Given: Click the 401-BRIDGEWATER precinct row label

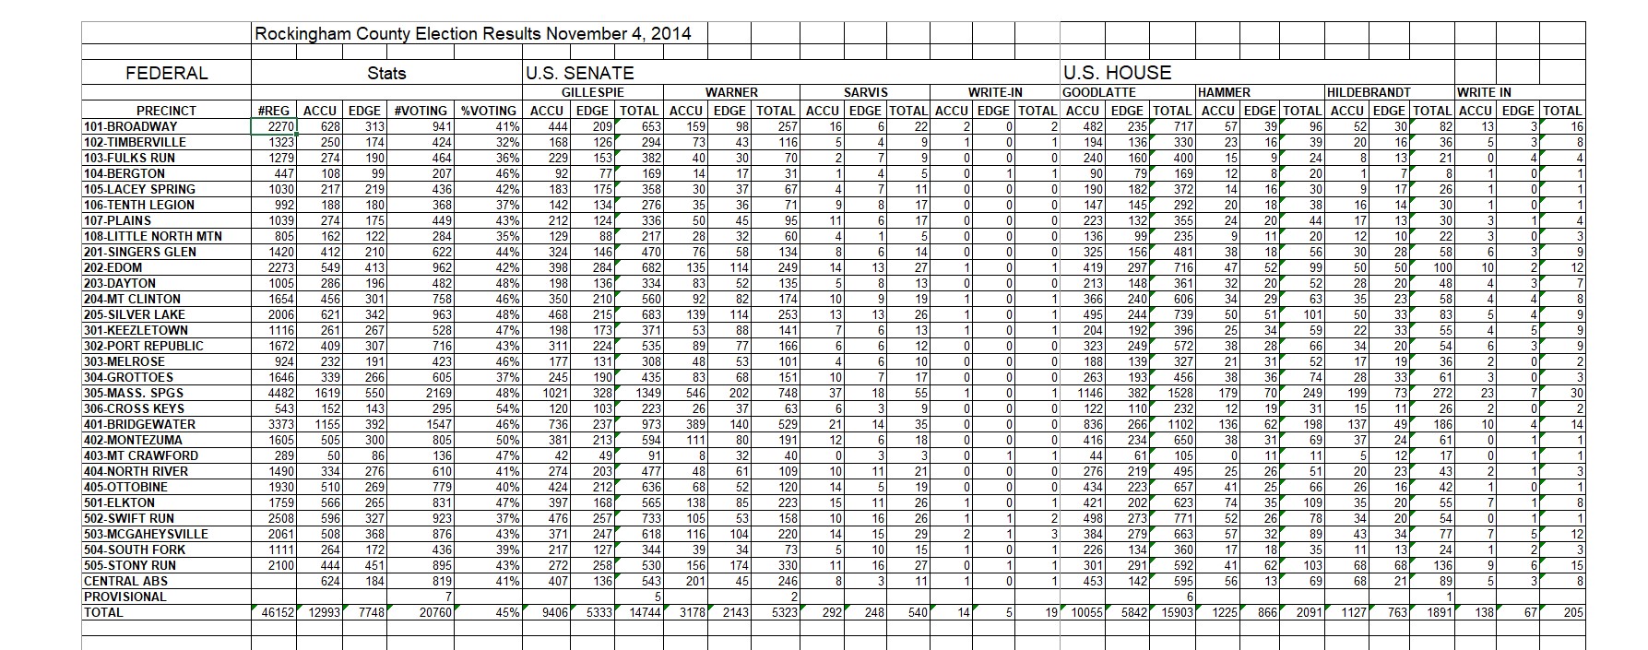Looking at the screenshot, I should (x=139, y=424).
